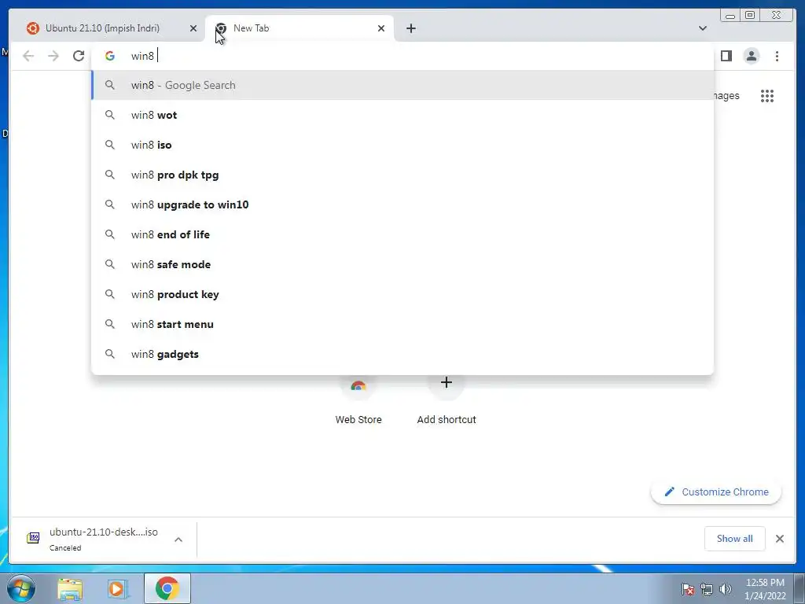Choose 'win8 start menu' suggestion
The image size is (805, 604).
[402, 324]
